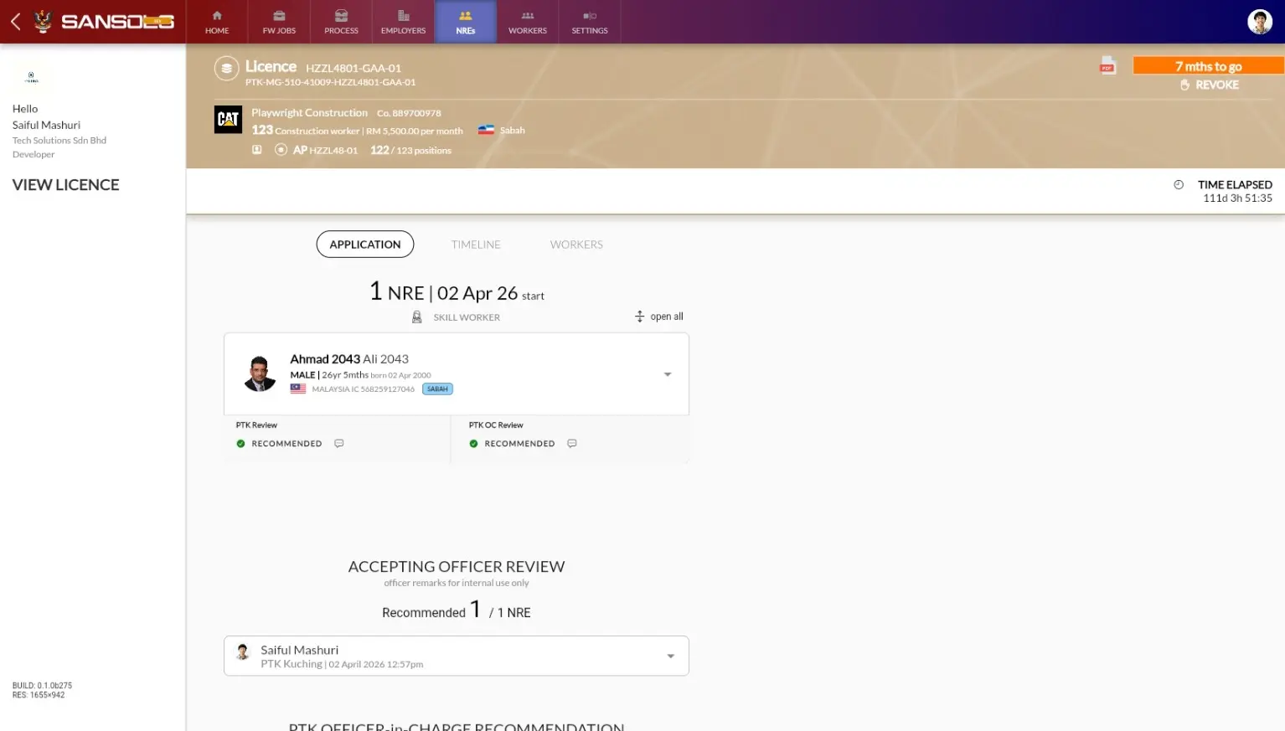The height and width of the screenshot is (731, 1285).
Task: Open the NREs menu
Action: [466, 22]
